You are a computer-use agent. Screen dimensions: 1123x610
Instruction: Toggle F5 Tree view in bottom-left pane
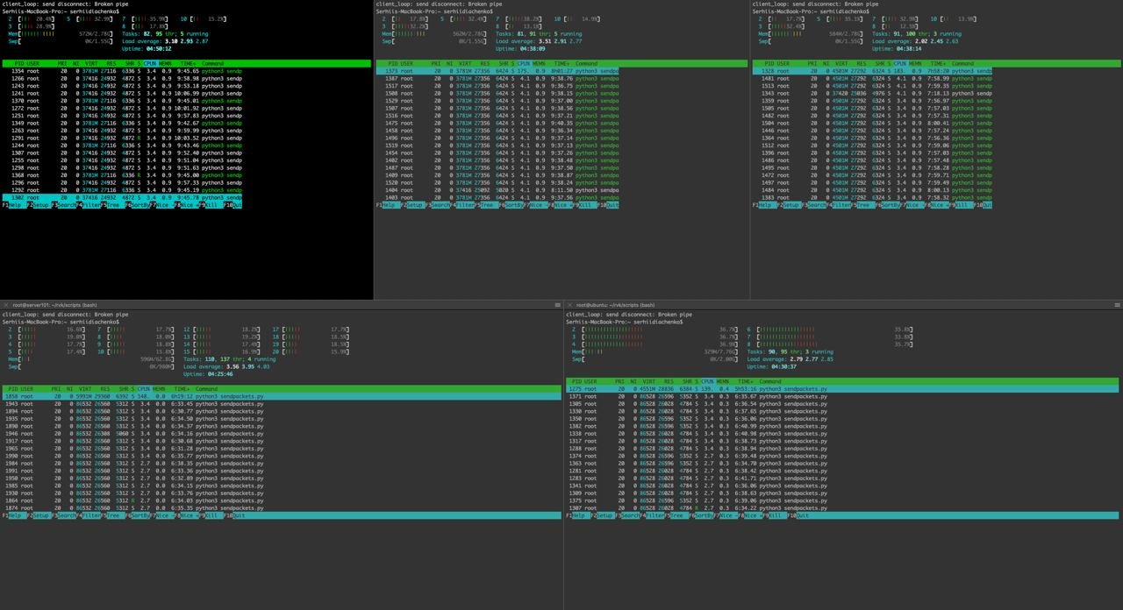(116, 515)
